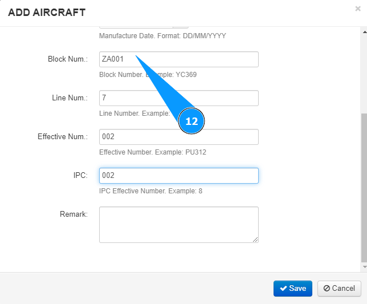Image resolution: width=367 pixels, height=304 pixels.
Task: Select the Effective Num. input field
Action: pyautogui.click(x=178, y=137)
